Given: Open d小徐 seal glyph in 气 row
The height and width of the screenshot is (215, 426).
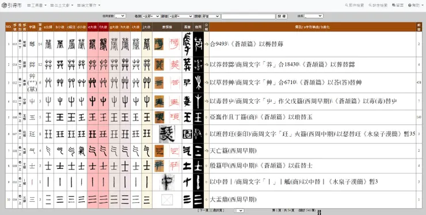Looking at the screenshot, I should (82, 151).
